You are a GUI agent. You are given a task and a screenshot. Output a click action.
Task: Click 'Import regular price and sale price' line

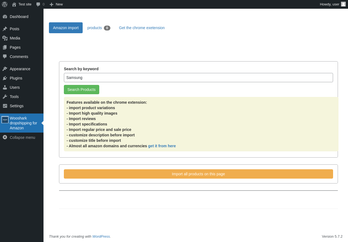coord(99,130)
